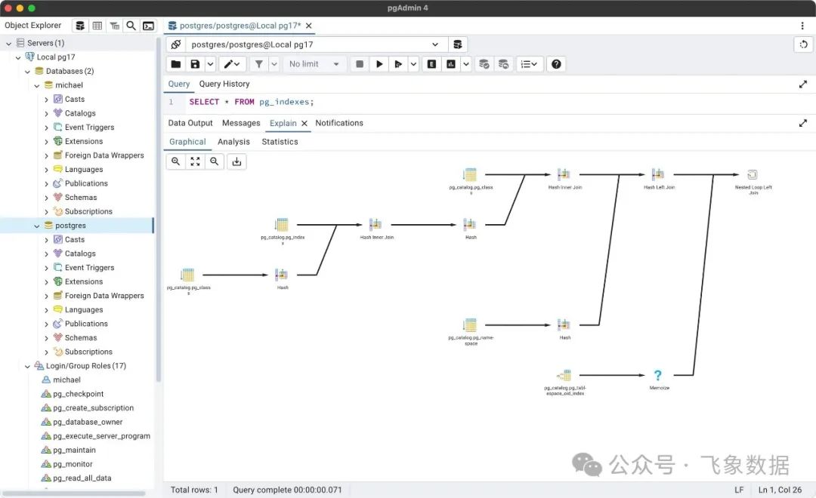This screenshot has width=816, height=498.
Task: Click the pg_catalog.pg_namespace scan node
Action: (x=470, y=325)
